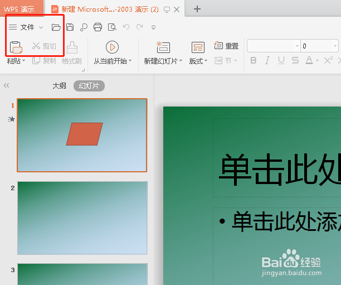Viewport: 341px width, 285px height.
Task: Click the paste clipboard icon
Action: 16,47
